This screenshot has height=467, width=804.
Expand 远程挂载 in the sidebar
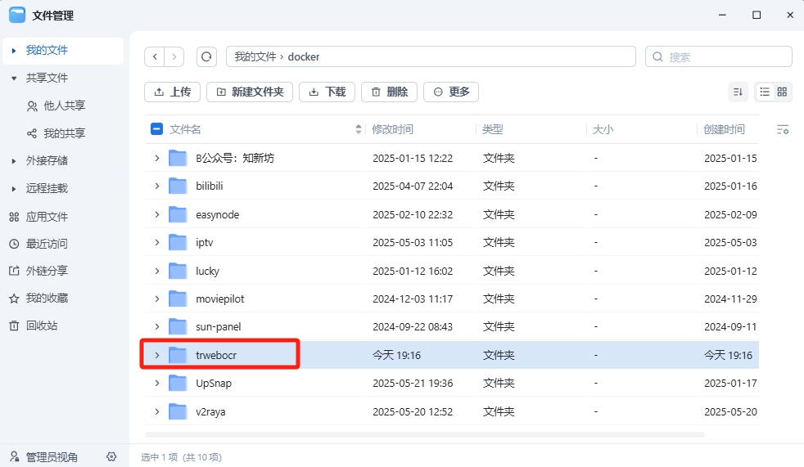click(x=14, y=188)
